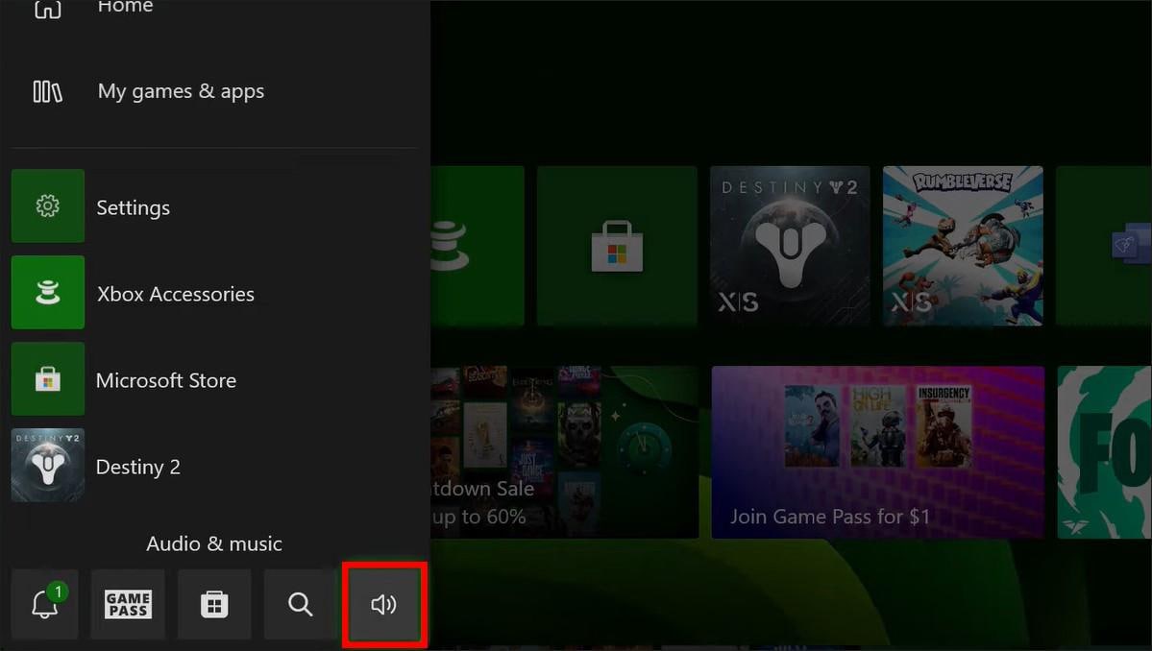This screenshot has width=1152, height=651.
Task: Click Microsoft Store bag icon in guide list
Action: (x=48, y=378)
